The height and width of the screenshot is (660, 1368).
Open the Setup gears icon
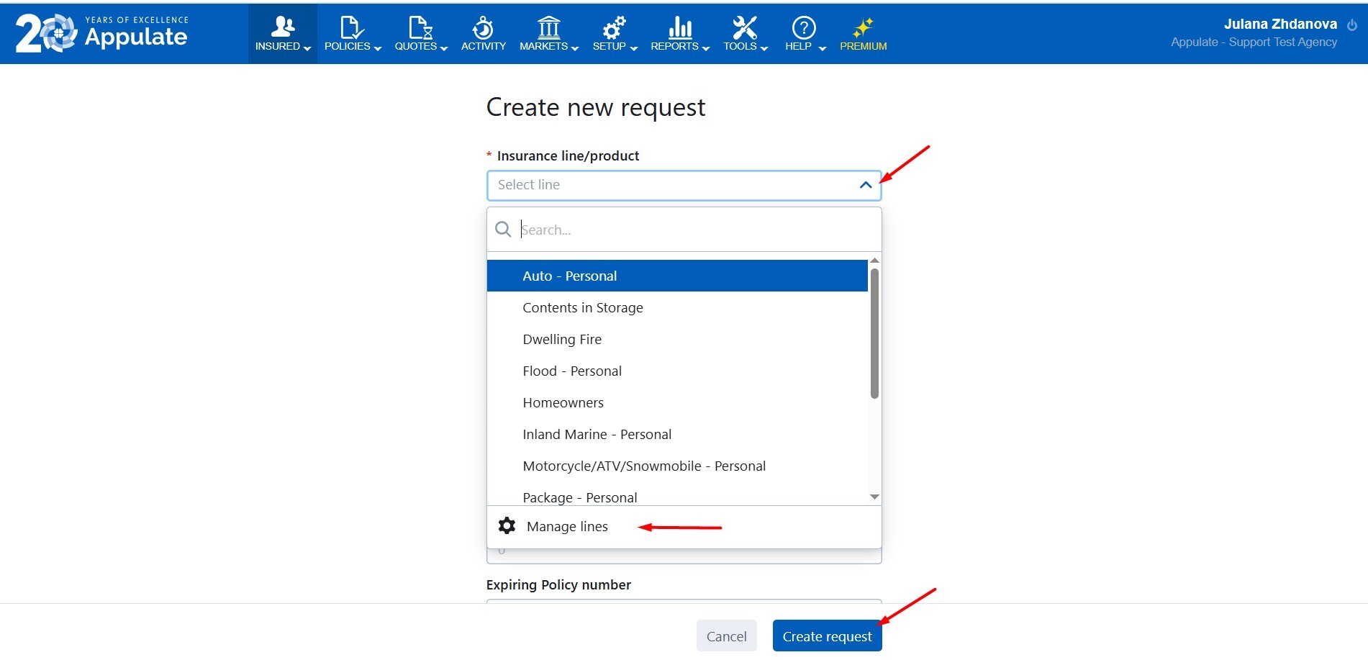pos(614,28)
